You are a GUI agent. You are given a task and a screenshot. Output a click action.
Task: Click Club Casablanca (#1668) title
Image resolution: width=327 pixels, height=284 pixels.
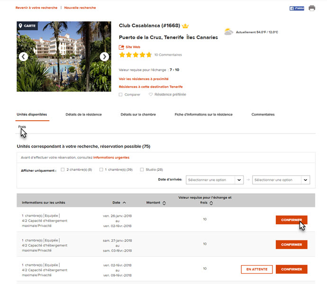[x=149, y=26]
